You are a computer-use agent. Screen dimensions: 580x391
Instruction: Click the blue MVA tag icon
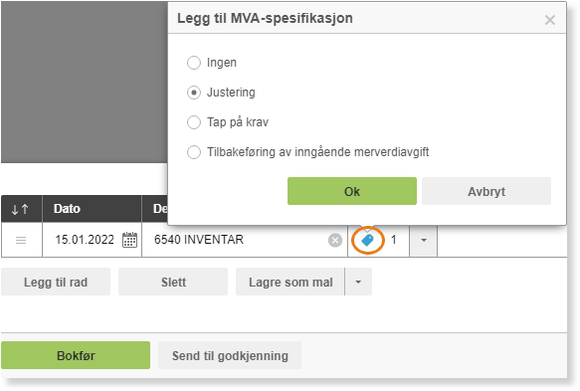pyautogui.click(x=367, y=241)
